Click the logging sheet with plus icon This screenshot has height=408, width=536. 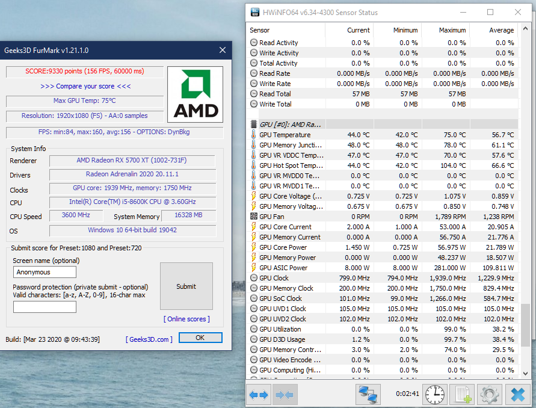463,395
